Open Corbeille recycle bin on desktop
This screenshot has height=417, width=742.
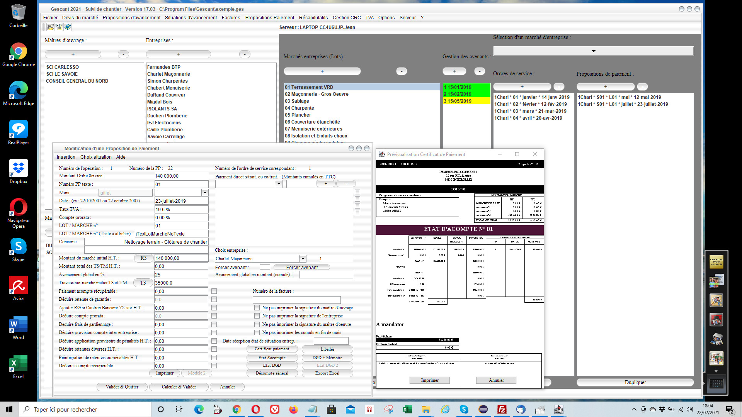click(x=18, y=16)
